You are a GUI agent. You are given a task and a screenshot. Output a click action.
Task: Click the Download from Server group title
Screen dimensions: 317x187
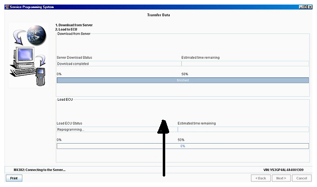point(74,33)
